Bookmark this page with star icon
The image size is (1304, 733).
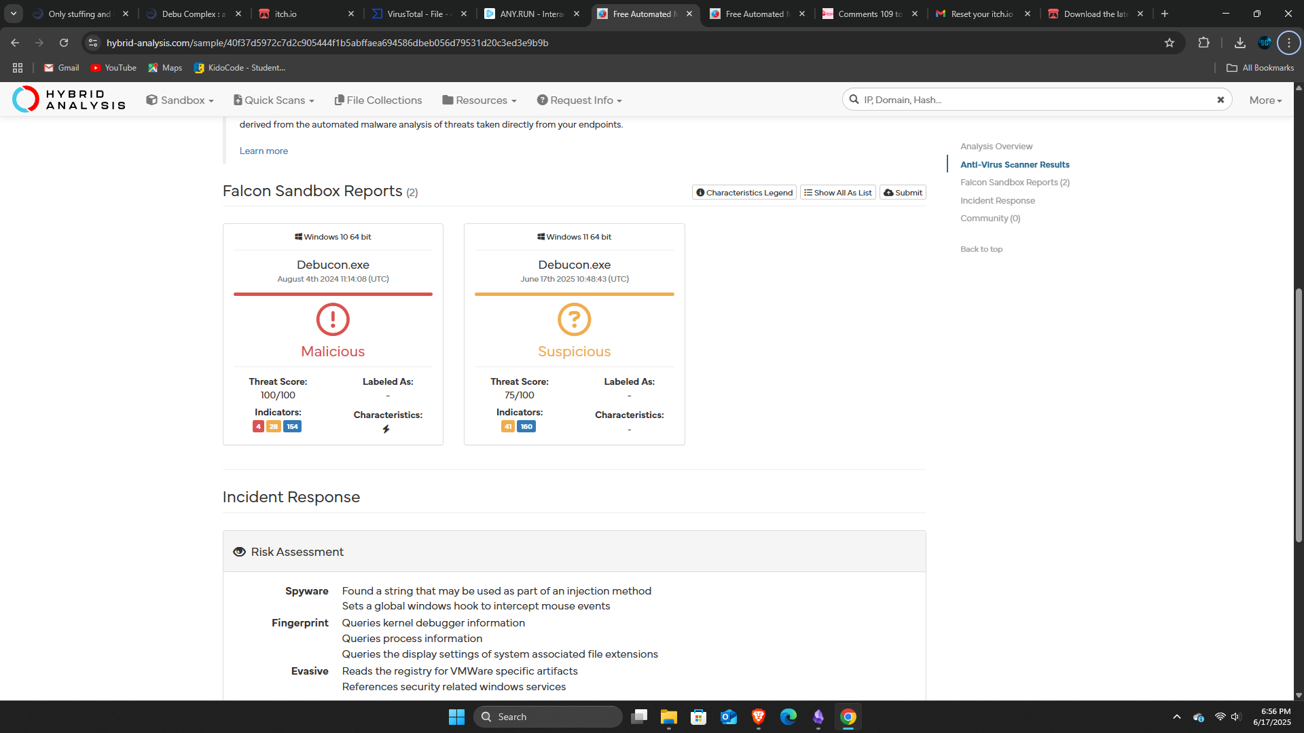click(1169, 43)
